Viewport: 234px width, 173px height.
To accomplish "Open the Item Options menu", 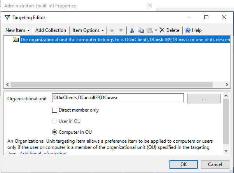I will click(88, 30).
